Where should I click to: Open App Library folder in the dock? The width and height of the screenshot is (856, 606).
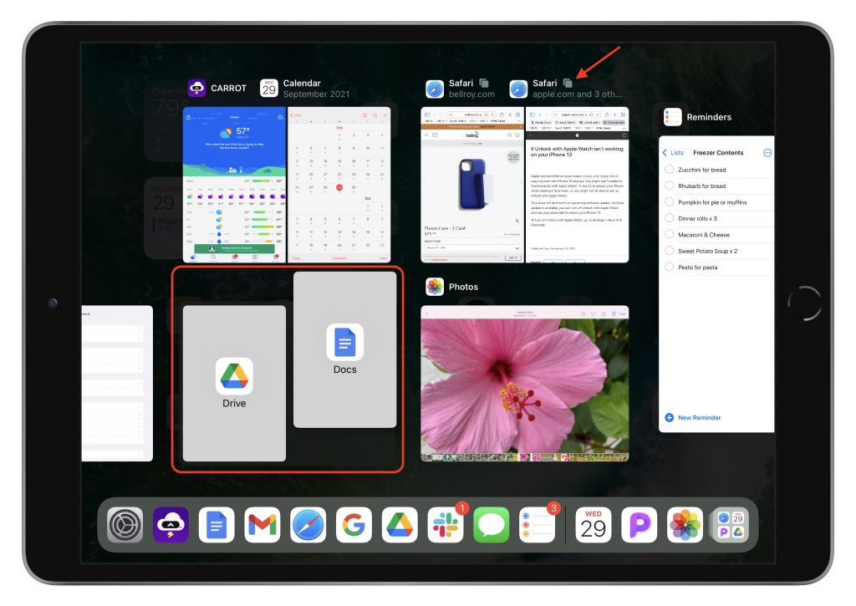tap(730, 525)
